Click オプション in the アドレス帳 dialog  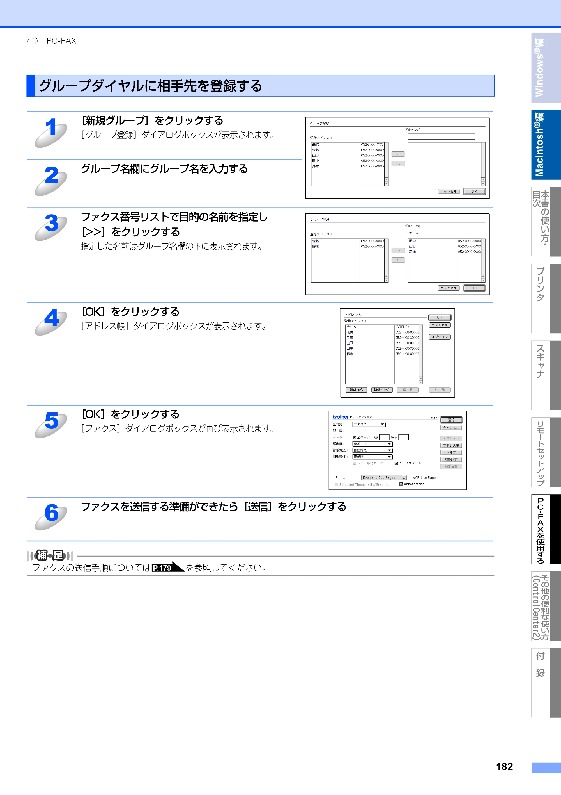[440, 337]
